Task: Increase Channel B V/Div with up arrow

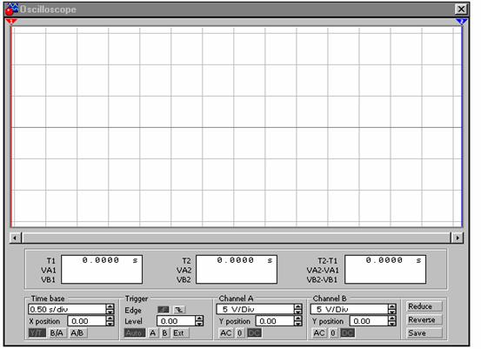Action: 392,306
